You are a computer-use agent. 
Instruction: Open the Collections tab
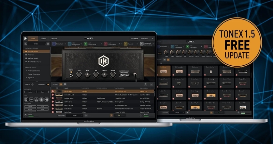coord(145,39)
